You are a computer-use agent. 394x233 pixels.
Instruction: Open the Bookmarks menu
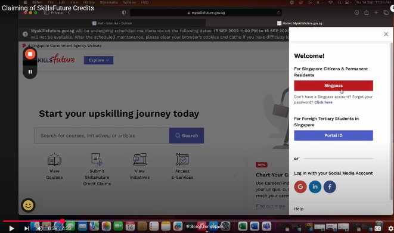[109, 2]
